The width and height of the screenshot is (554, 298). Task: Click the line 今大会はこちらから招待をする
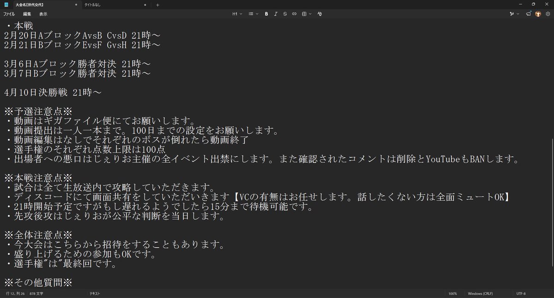(x=116, y=245)
